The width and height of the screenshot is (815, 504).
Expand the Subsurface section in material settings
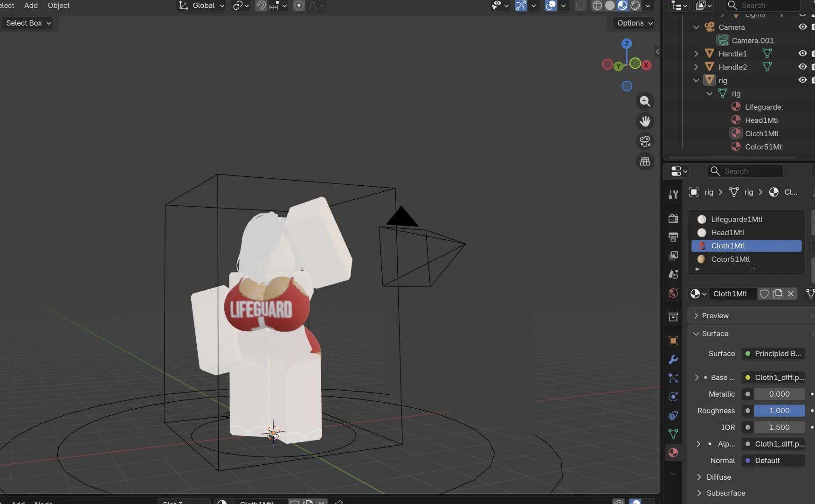pos(726,493)
